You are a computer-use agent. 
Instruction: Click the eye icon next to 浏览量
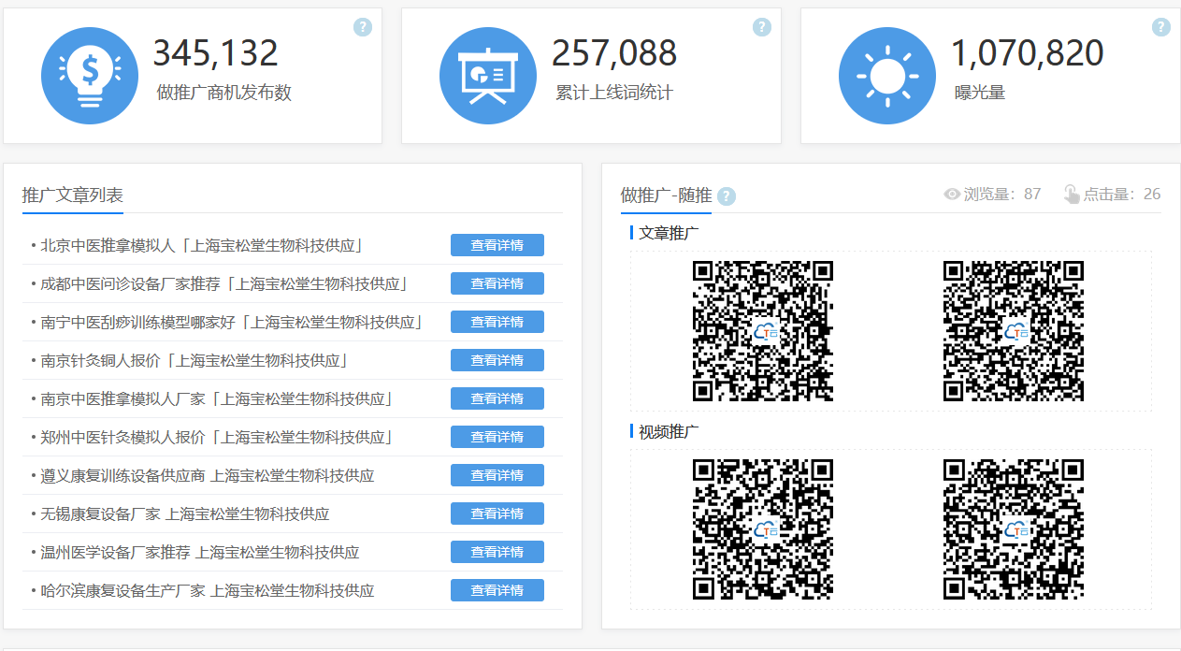click(x=953, y=195)
